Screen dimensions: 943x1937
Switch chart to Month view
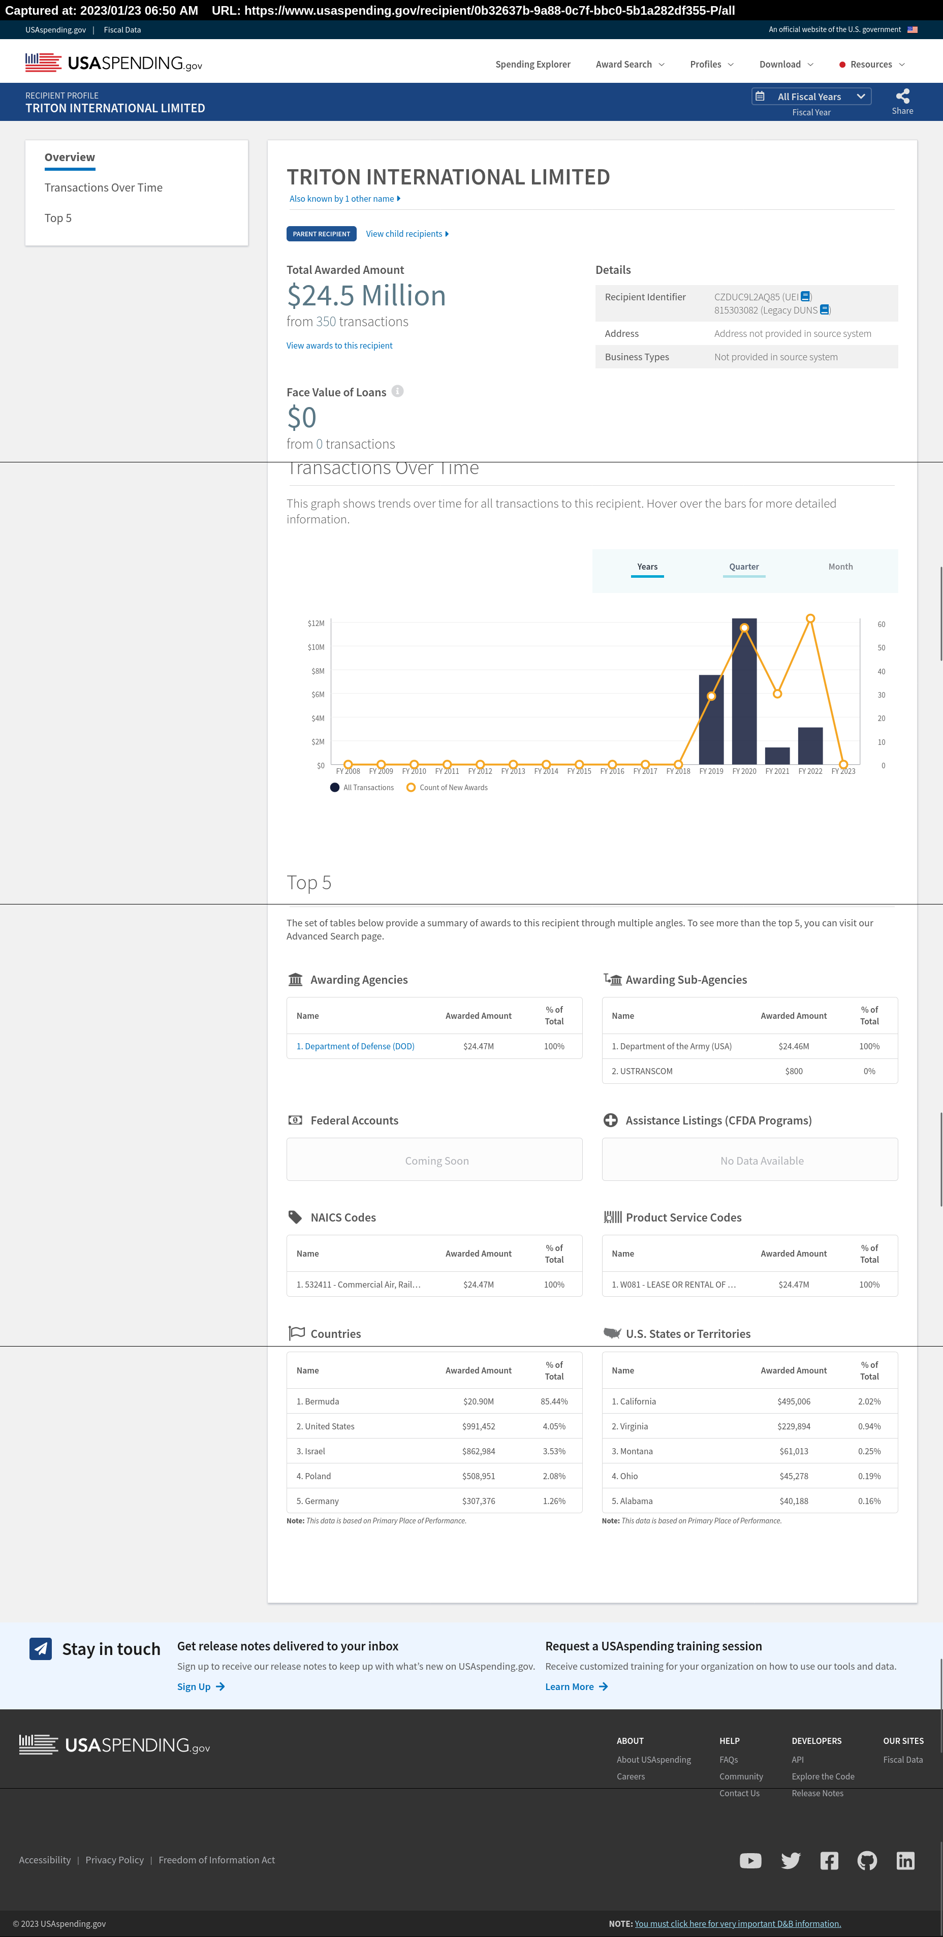click(x=840, y=567)
